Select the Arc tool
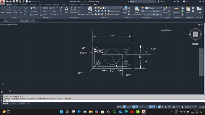Image resolution: width=205 pixels, height=115 pixels. (21, 10)
